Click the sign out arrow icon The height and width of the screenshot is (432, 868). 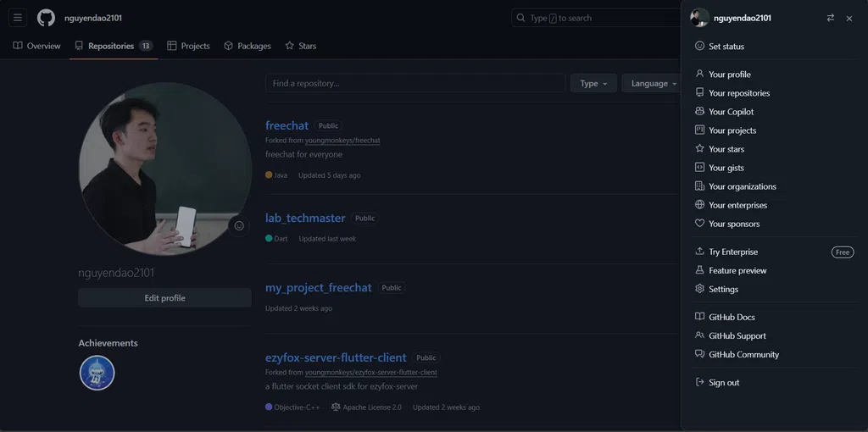pyautogui.click(x=699, y=382)
